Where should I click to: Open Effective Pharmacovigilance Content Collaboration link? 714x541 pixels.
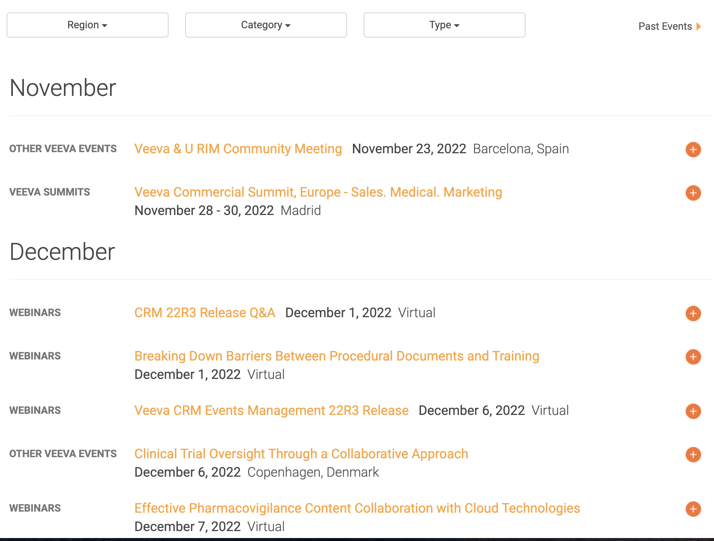[x=357, y=508]
